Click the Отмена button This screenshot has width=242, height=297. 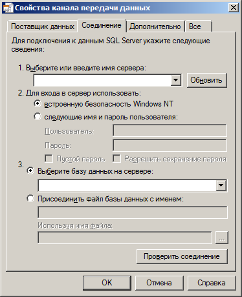coord(159,283)
